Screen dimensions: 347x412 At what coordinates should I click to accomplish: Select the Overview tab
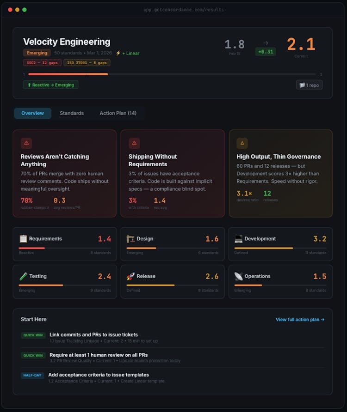tap(32, 113)
